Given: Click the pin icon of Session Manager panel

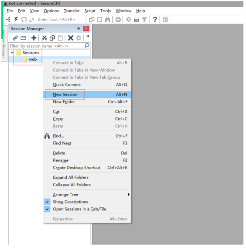Looking at the screenshot, I should [79, 29].
